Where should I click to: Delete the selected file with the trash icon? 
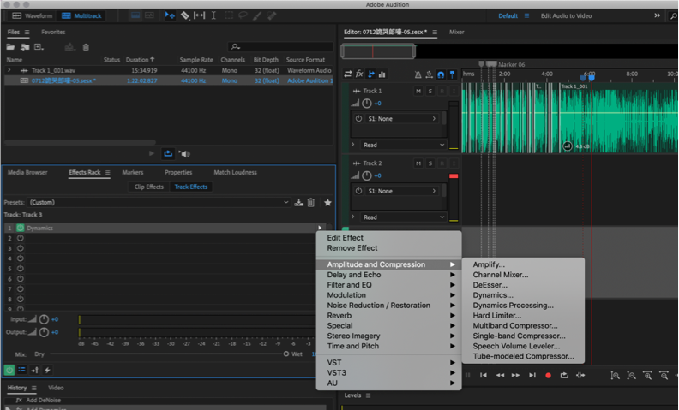86,47
